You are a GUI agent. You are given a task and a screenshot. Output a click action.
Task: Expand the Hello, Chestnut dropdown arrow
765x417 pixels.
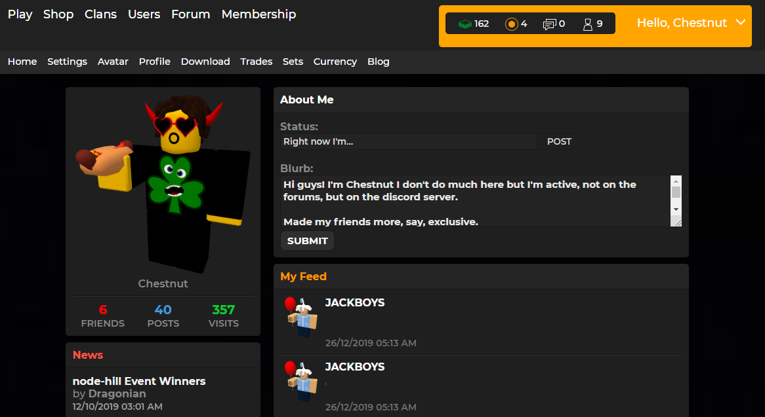741,22
